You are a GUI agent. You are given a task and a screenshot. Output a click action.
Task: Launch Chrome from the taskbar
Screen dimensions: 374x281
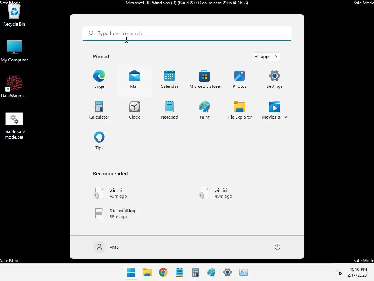[163, 272]
